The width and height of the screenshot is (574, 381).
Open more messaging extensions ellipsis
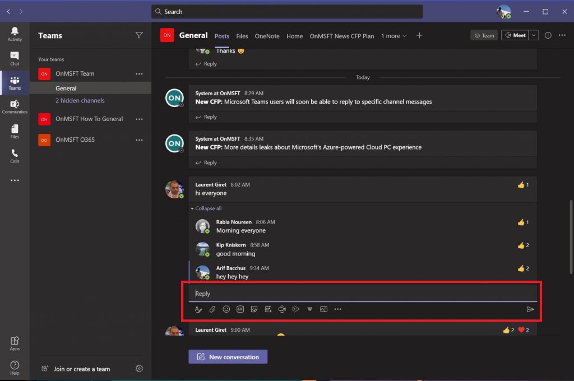[337, 309]
